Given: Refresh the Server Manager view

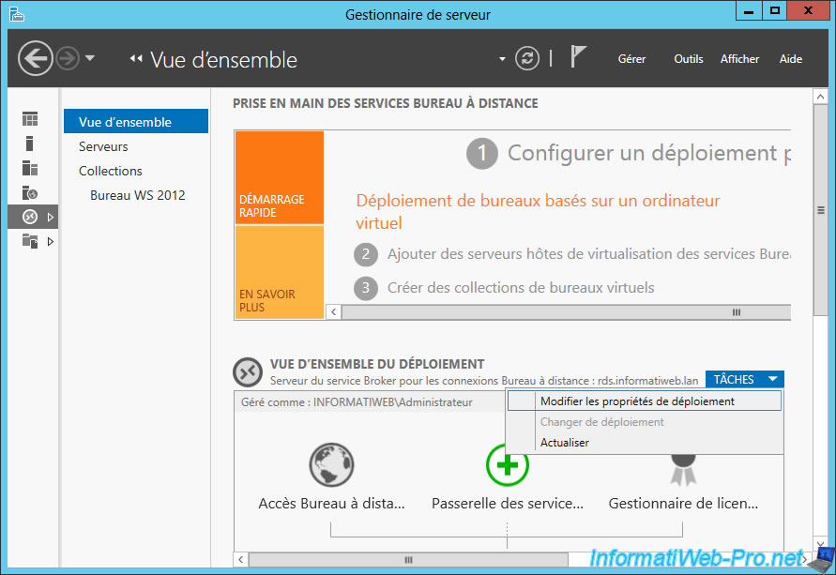Looking at the screenshot, I should [526, 58].
